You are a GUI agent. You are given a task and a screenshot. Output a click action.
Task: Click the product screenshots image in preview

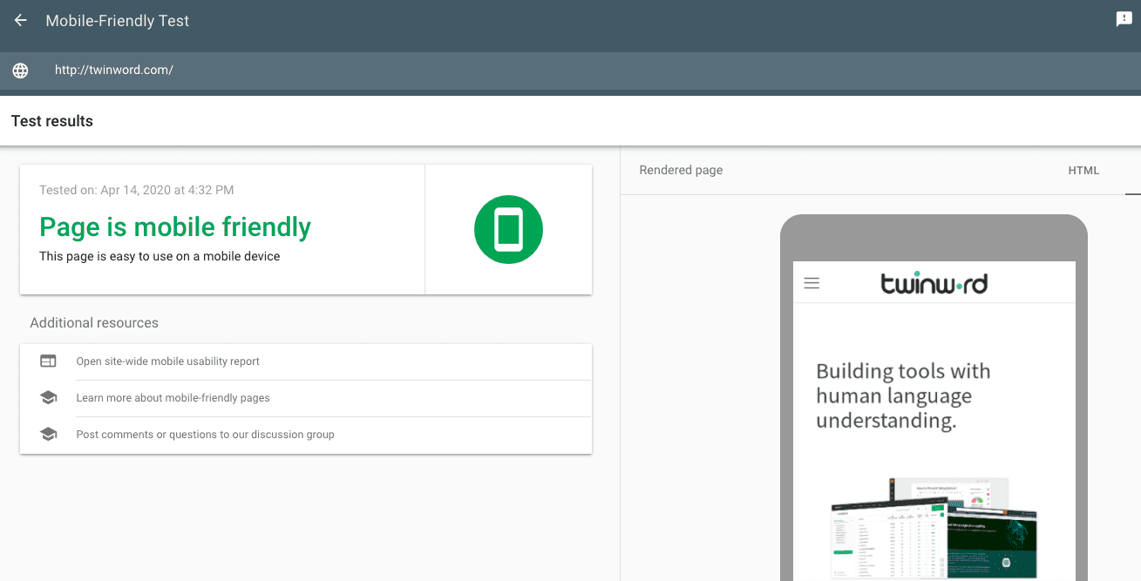[x=934, y=527]
